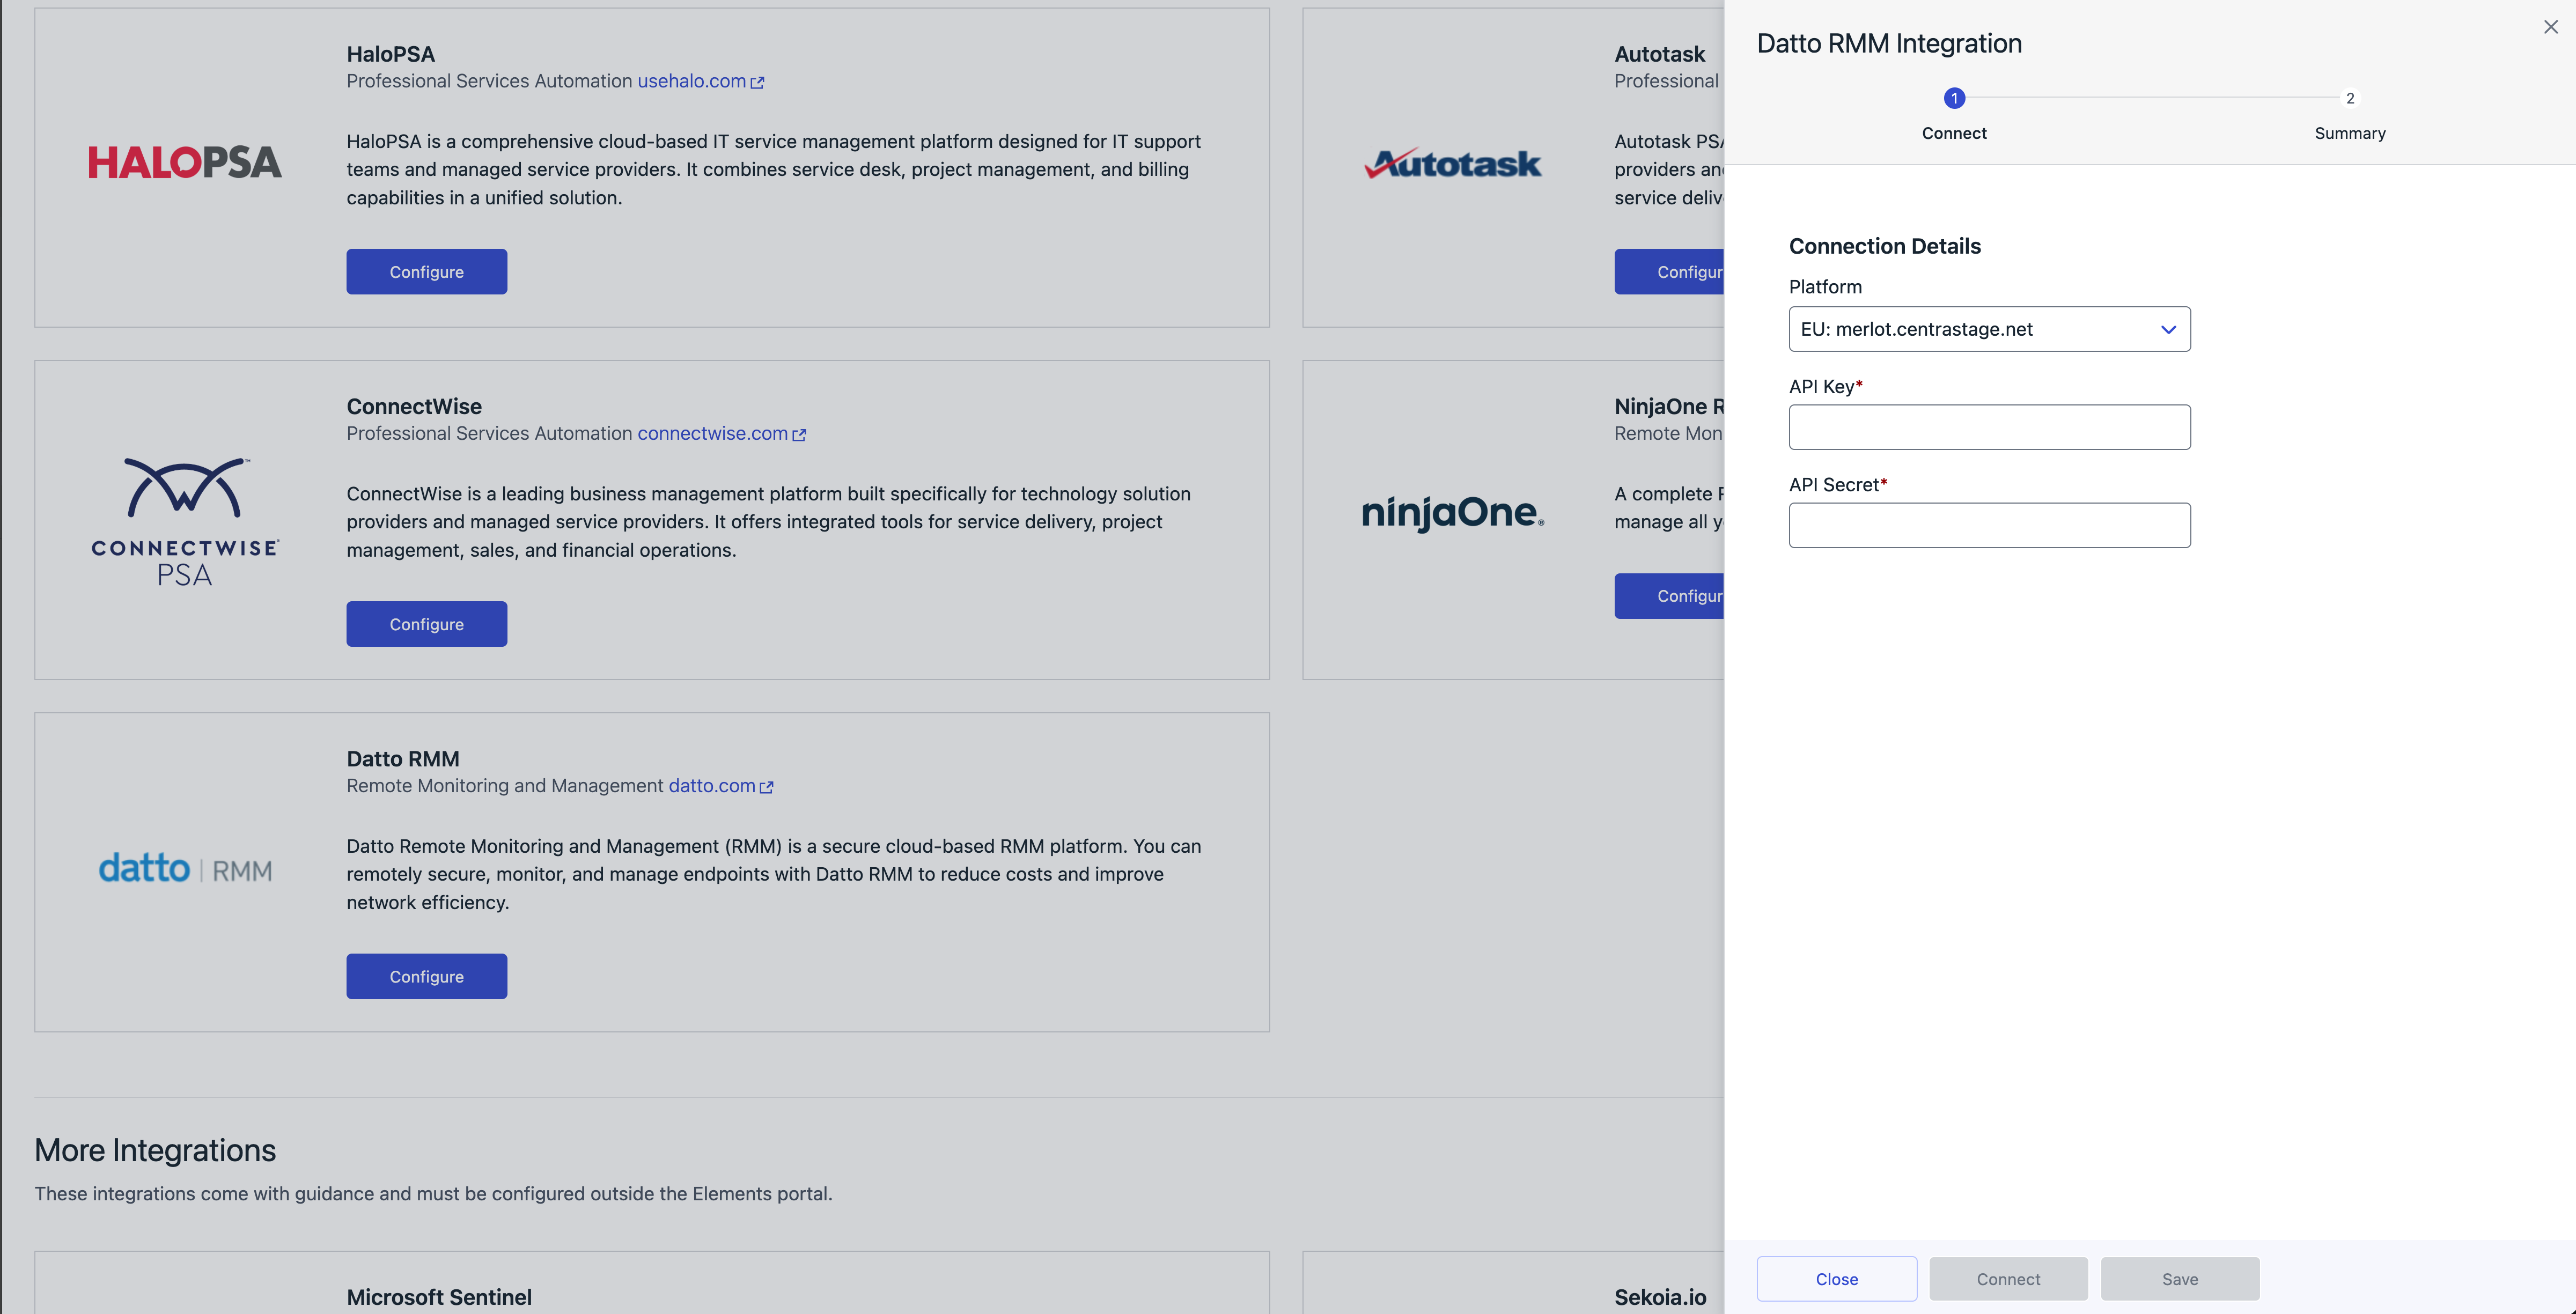Click the "More Integrations" heading
This screenshot has height=1314, width=2576.
(155, 1150)
